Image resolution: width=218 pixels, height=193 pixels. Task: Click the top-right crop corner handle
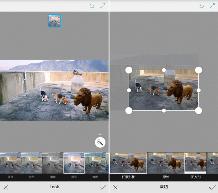pos(199,70)
